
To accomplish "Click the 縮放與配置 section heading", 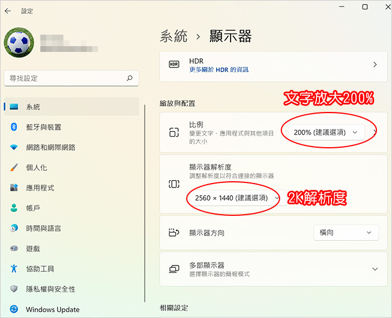I will [x=177, y=103].
